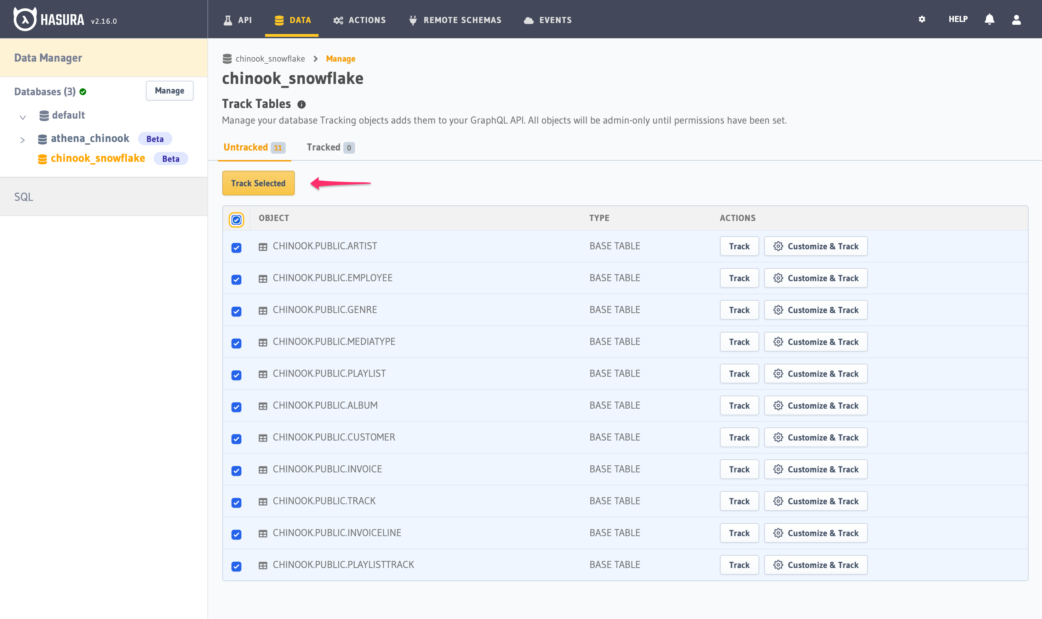Click table icon beside CHINOOK.PUBLIC.GENRE
Image resolution: width=1042 pixels, height=619 pixels.
(x=263, y=311)
